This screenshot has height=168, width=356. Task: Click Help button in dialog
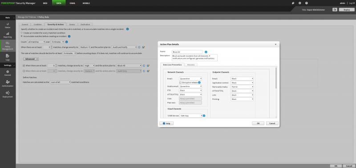pyautogui.click(x=166, y=123)
